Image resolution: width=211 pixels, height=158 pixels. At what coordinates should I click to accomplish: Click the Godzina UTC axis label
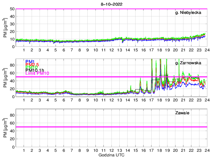click(111, 155)
